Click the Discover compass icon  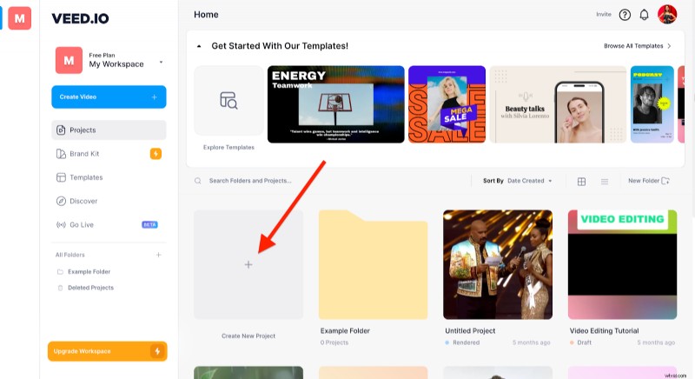click(x=61, y=202)
